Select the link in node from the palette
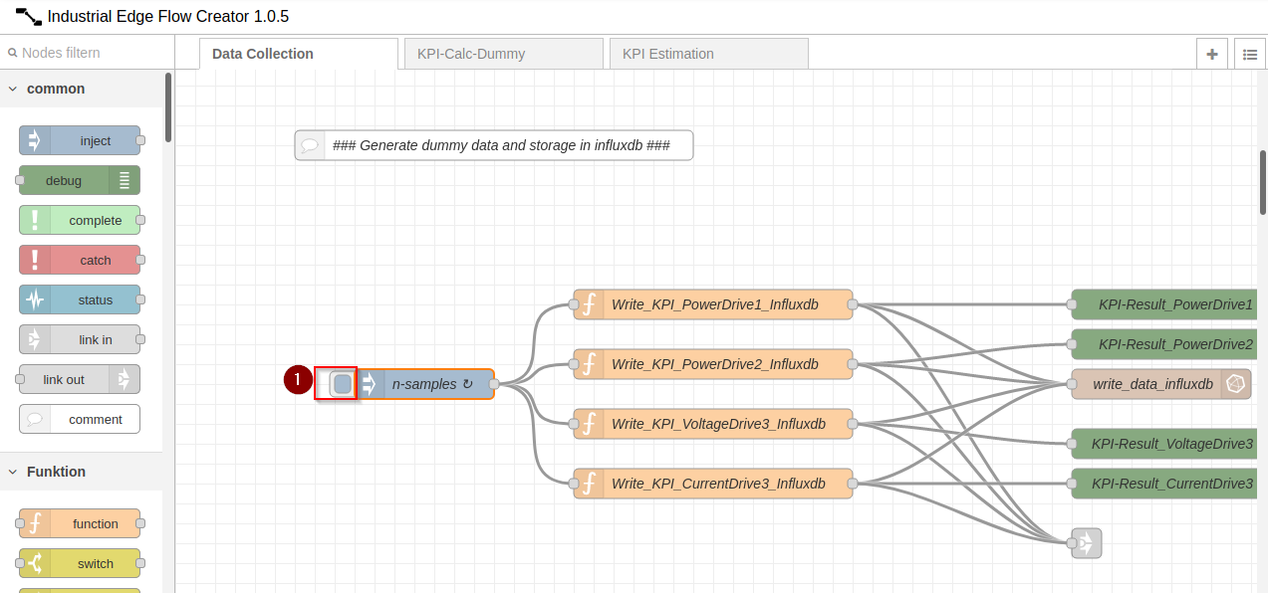 80,339
